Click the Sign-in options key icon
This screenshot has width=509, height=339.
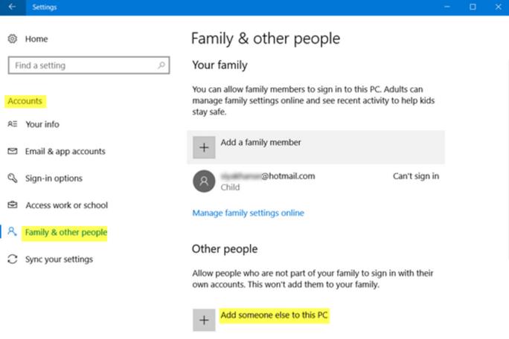pyautogui.click(x=12, y=178)
